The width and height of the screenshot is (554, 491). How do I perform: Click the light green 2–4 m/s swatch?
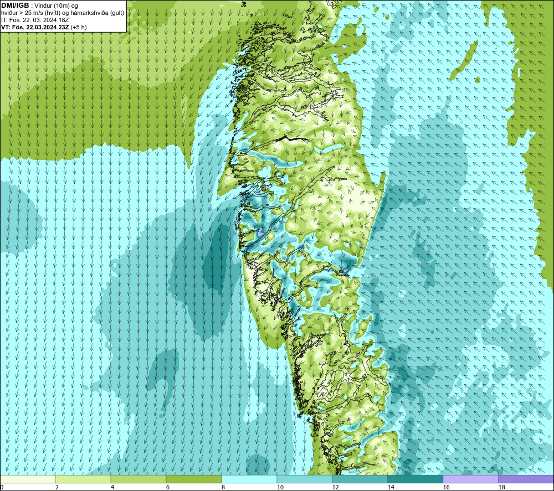[83, 479]
